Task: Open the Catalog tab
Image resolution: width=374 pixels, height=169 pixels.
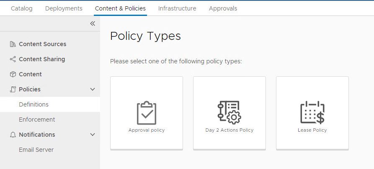Action: (22, 8)
